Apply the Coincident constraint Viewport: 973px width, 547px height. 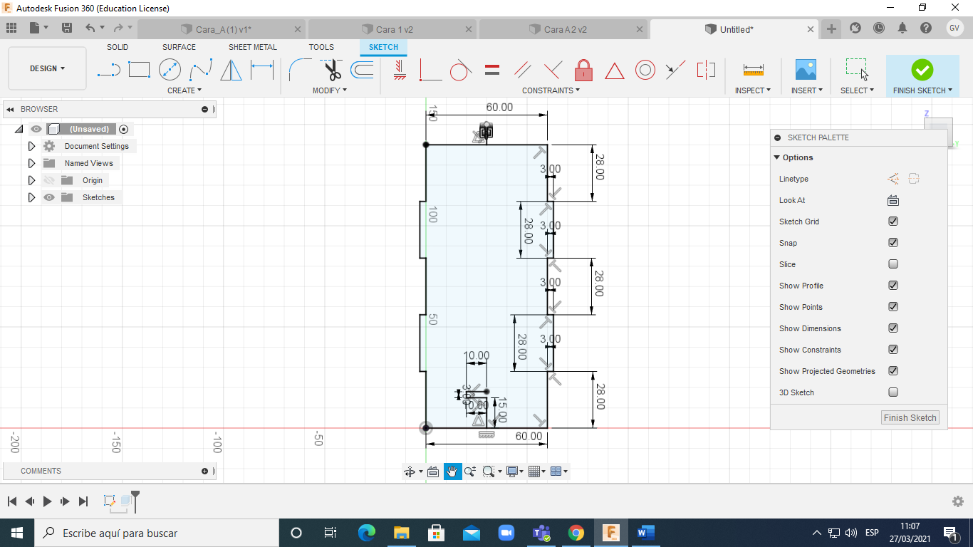click(x=430, y=70)
